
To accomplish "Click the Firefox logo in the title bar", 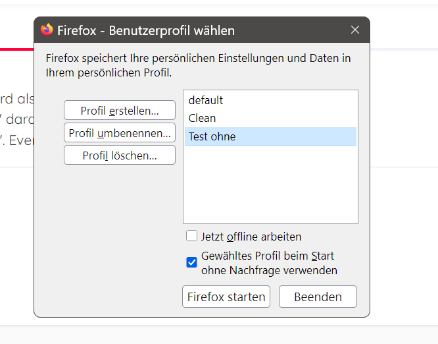I will (47, 30).
